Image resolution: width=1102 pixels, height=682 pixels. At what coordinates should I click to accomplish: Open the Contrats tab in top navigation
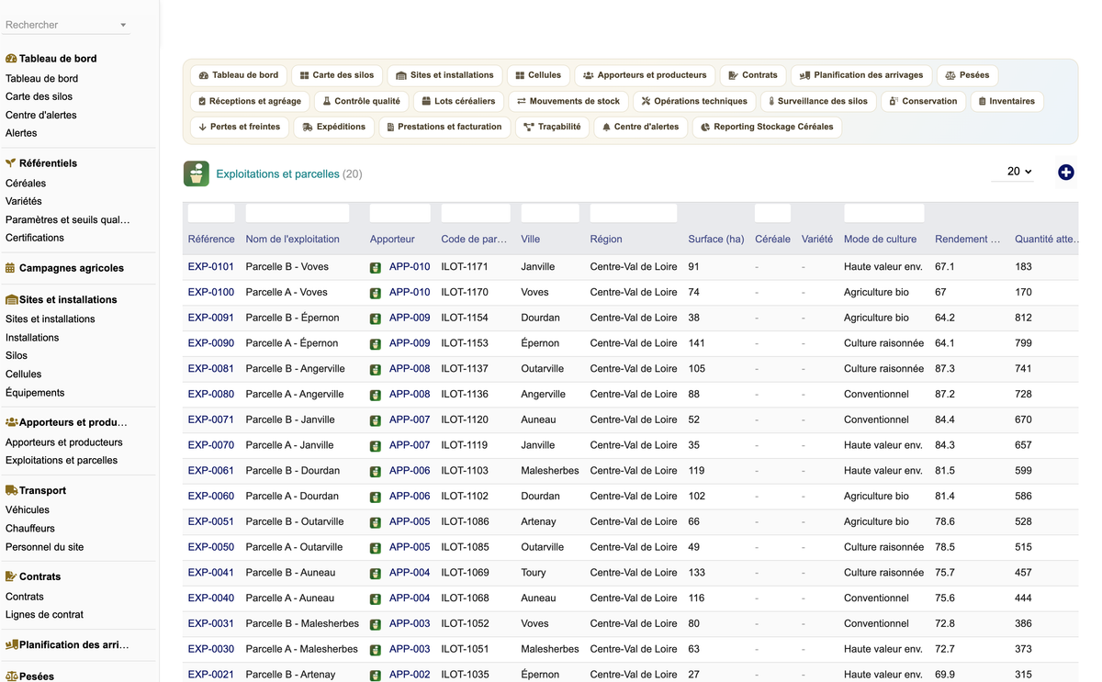(x=753, y=75)
